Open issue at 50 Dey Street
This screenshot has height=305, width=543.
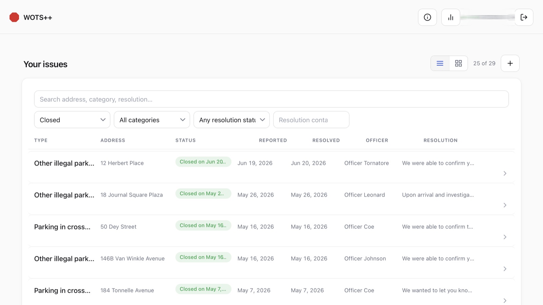pyautogui.click(x=271, y=231)
